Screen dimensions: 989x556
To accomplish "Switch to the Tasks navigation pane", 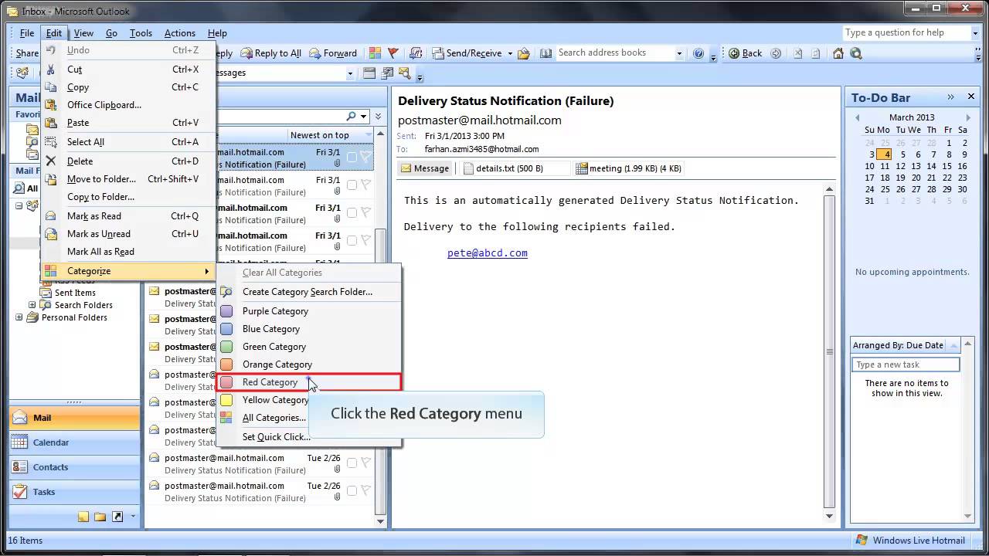I will pyautogui.click(x=74, y=492).
